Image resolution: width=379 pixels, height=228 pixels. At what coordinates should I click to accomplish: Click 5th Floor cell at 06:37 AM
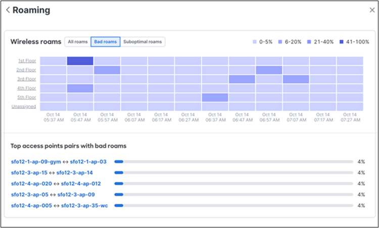(215, 97)
